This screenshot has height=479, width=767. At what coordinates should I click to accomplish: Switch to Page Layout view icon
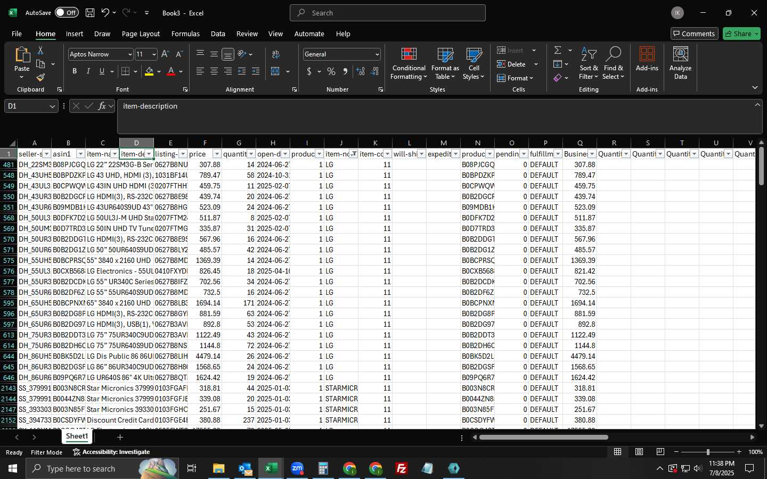tap(639, 452)
